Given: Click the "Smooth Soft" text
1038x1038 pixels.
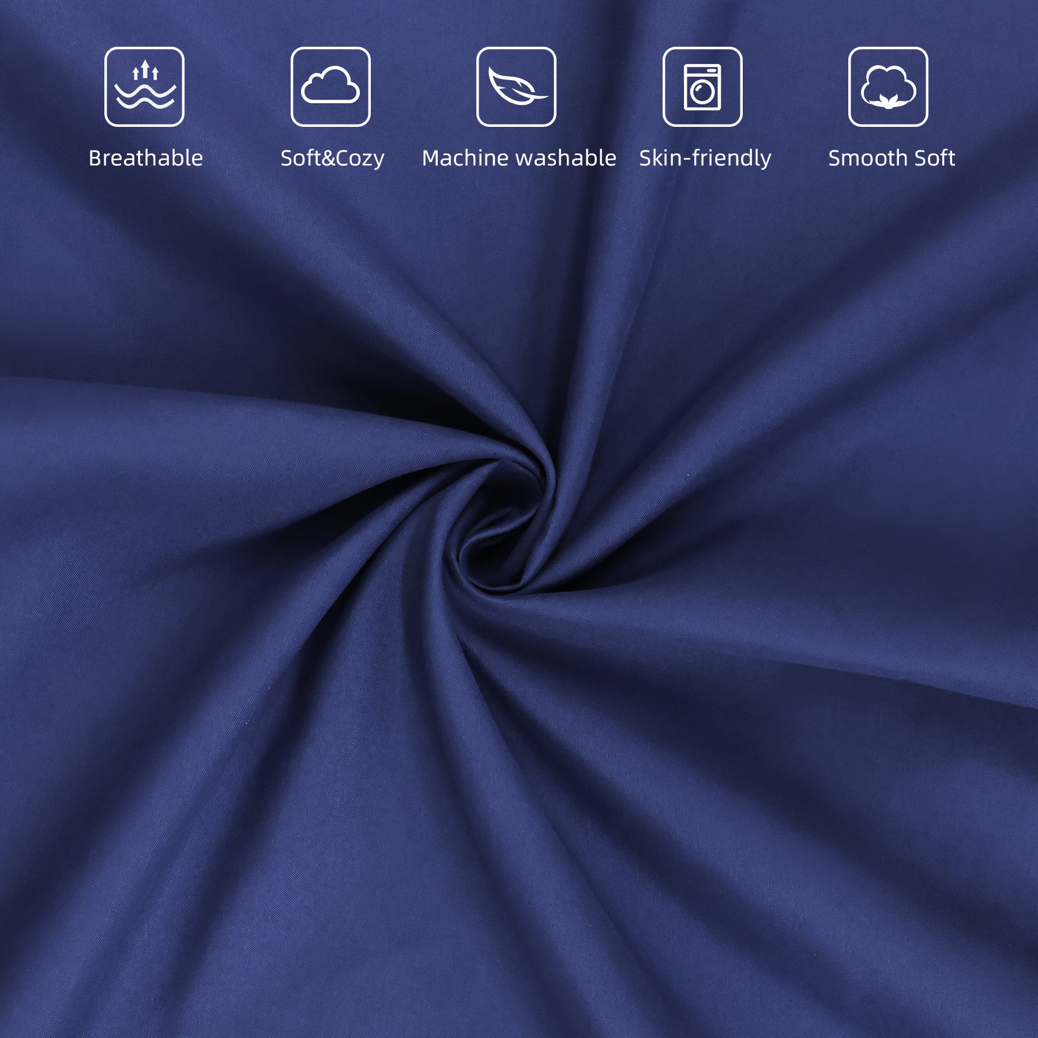Looking at the screenshot, I should point(892,158).
